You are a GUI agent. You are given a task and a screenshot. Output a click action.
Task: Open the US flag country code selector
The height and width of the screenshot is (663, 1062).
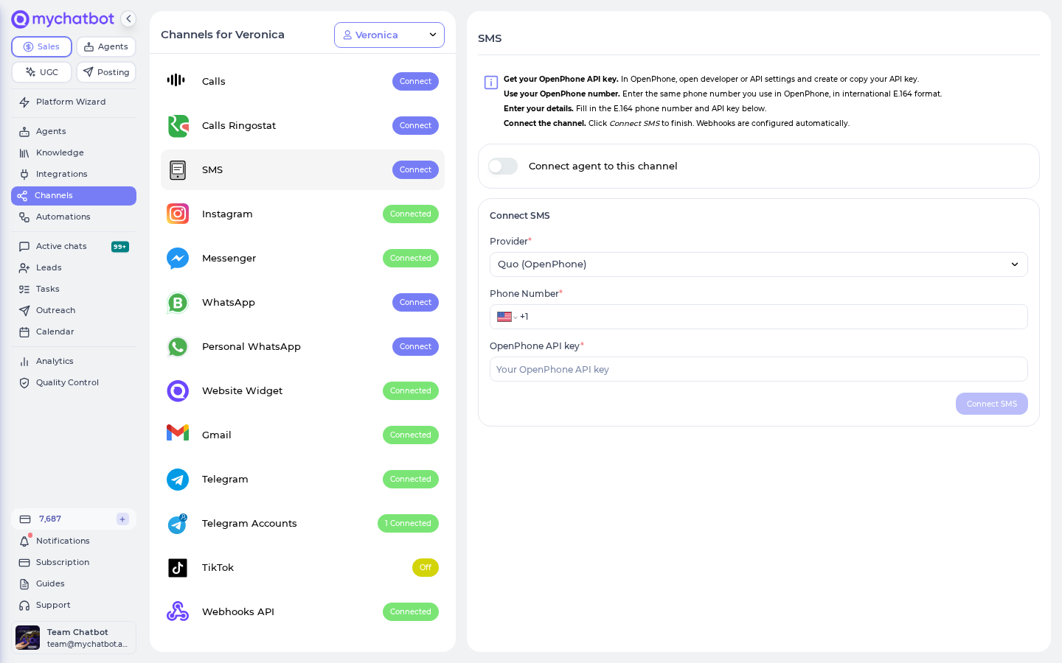(507, 317)
